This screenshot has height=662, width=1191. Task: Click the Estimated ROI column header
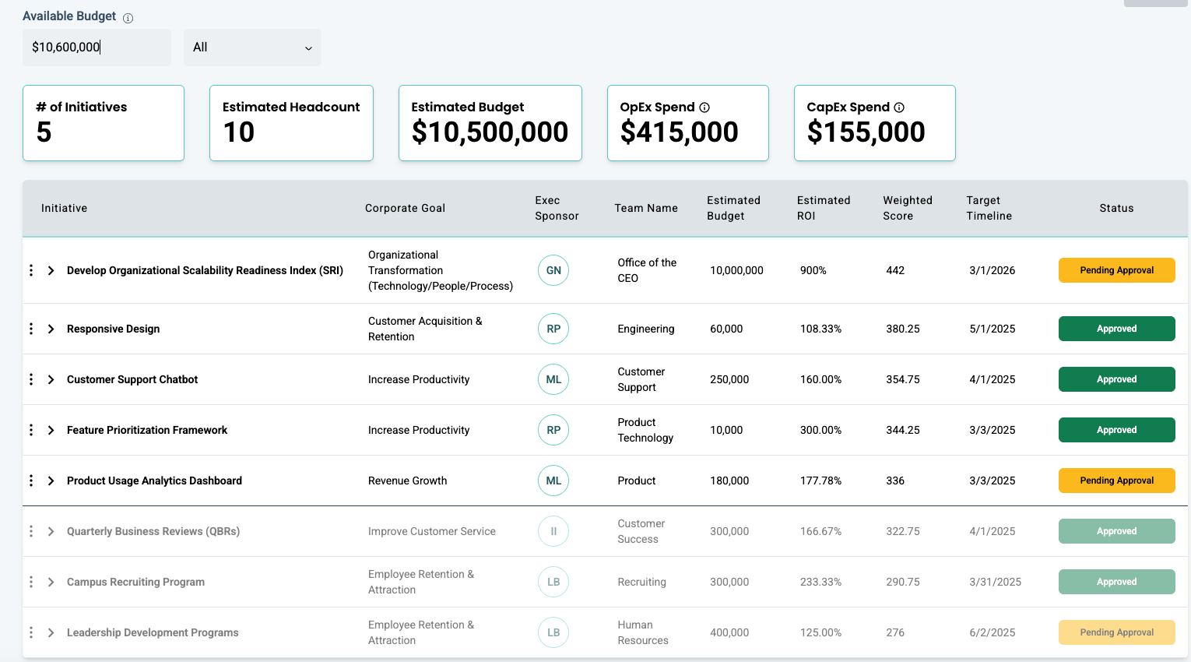point(823,208)
